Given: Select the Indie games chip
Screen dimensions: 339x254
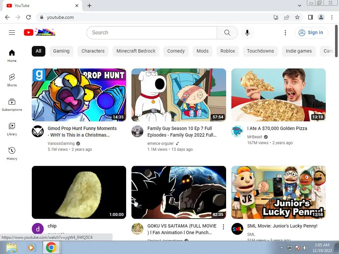Looking at the screenshot, I should click(299, 51).
